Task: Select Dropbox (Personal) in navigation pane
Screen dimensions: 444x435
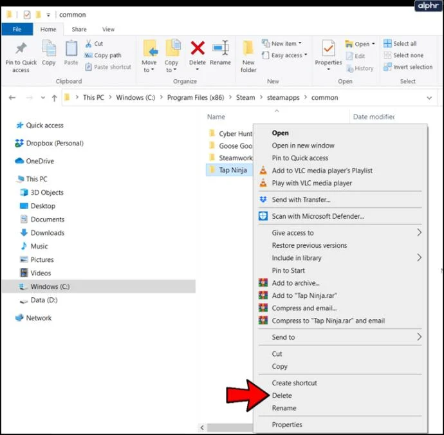Action: point(55,143)
